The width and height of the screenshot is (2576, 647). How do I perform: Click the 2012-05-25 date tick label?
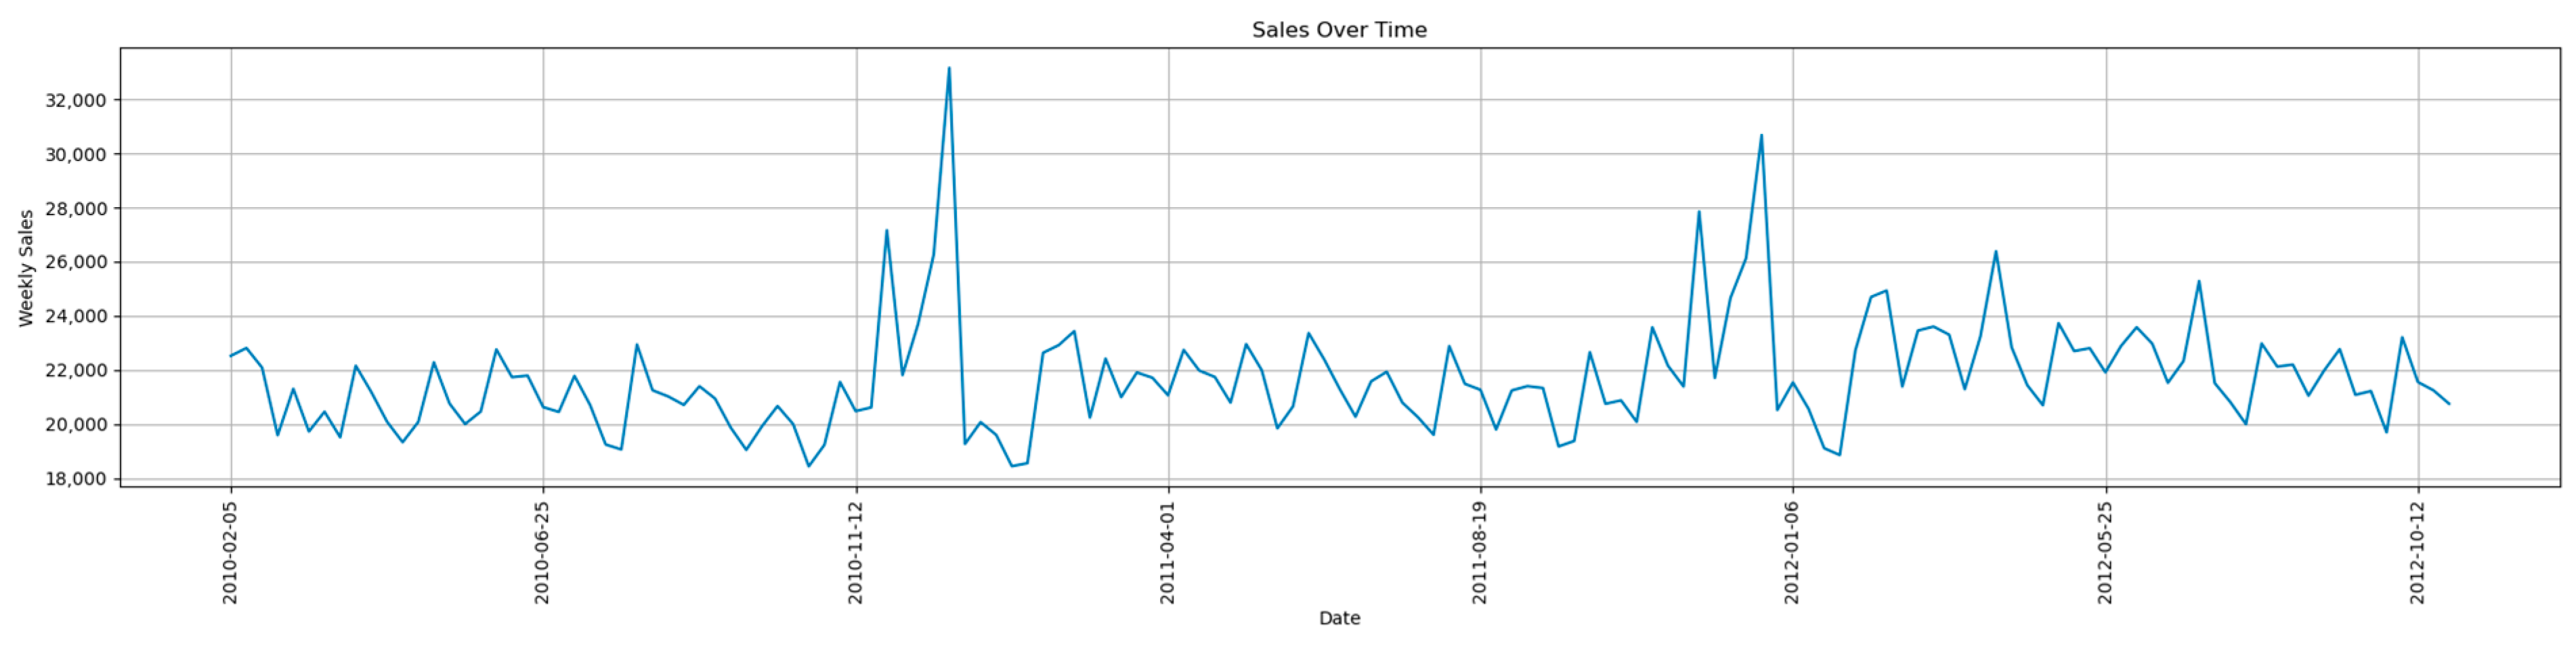coord(2105,552)
